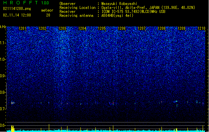
Task: Click the 0.6 frequency axis label
Action: tap(3, 125)
